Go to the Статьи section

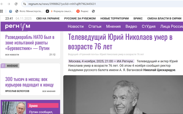coord(95,27)
